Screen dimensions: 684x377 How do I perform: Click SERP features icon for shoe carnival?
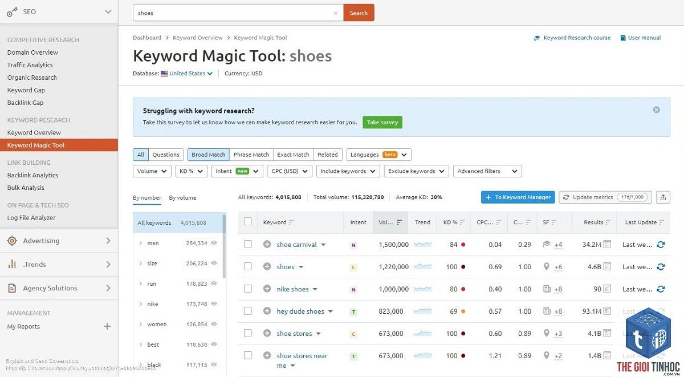547,244
